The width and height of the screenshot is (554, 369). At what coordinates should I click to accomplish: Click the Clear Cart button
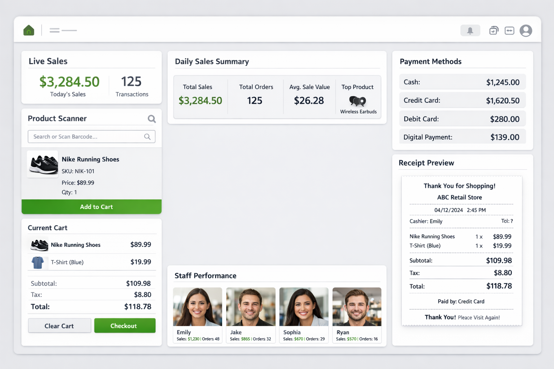(60, 326)
